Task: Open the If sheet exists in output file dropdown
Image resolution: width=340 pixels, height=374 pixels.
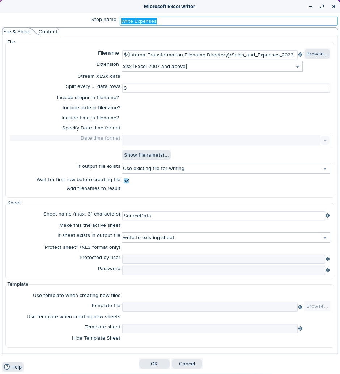Action: (324, 238)
